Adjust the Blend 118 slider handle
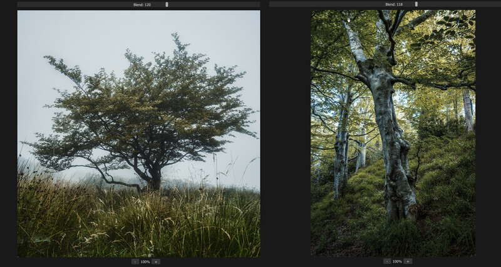The height and width of the screenshot is (267, 501). [x=416, y=4]
